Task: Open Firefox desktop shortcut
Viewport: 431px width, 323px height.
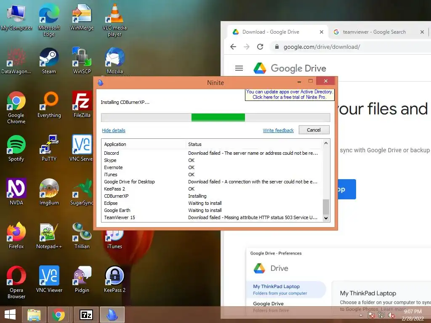Action: [x=16, y=236]
